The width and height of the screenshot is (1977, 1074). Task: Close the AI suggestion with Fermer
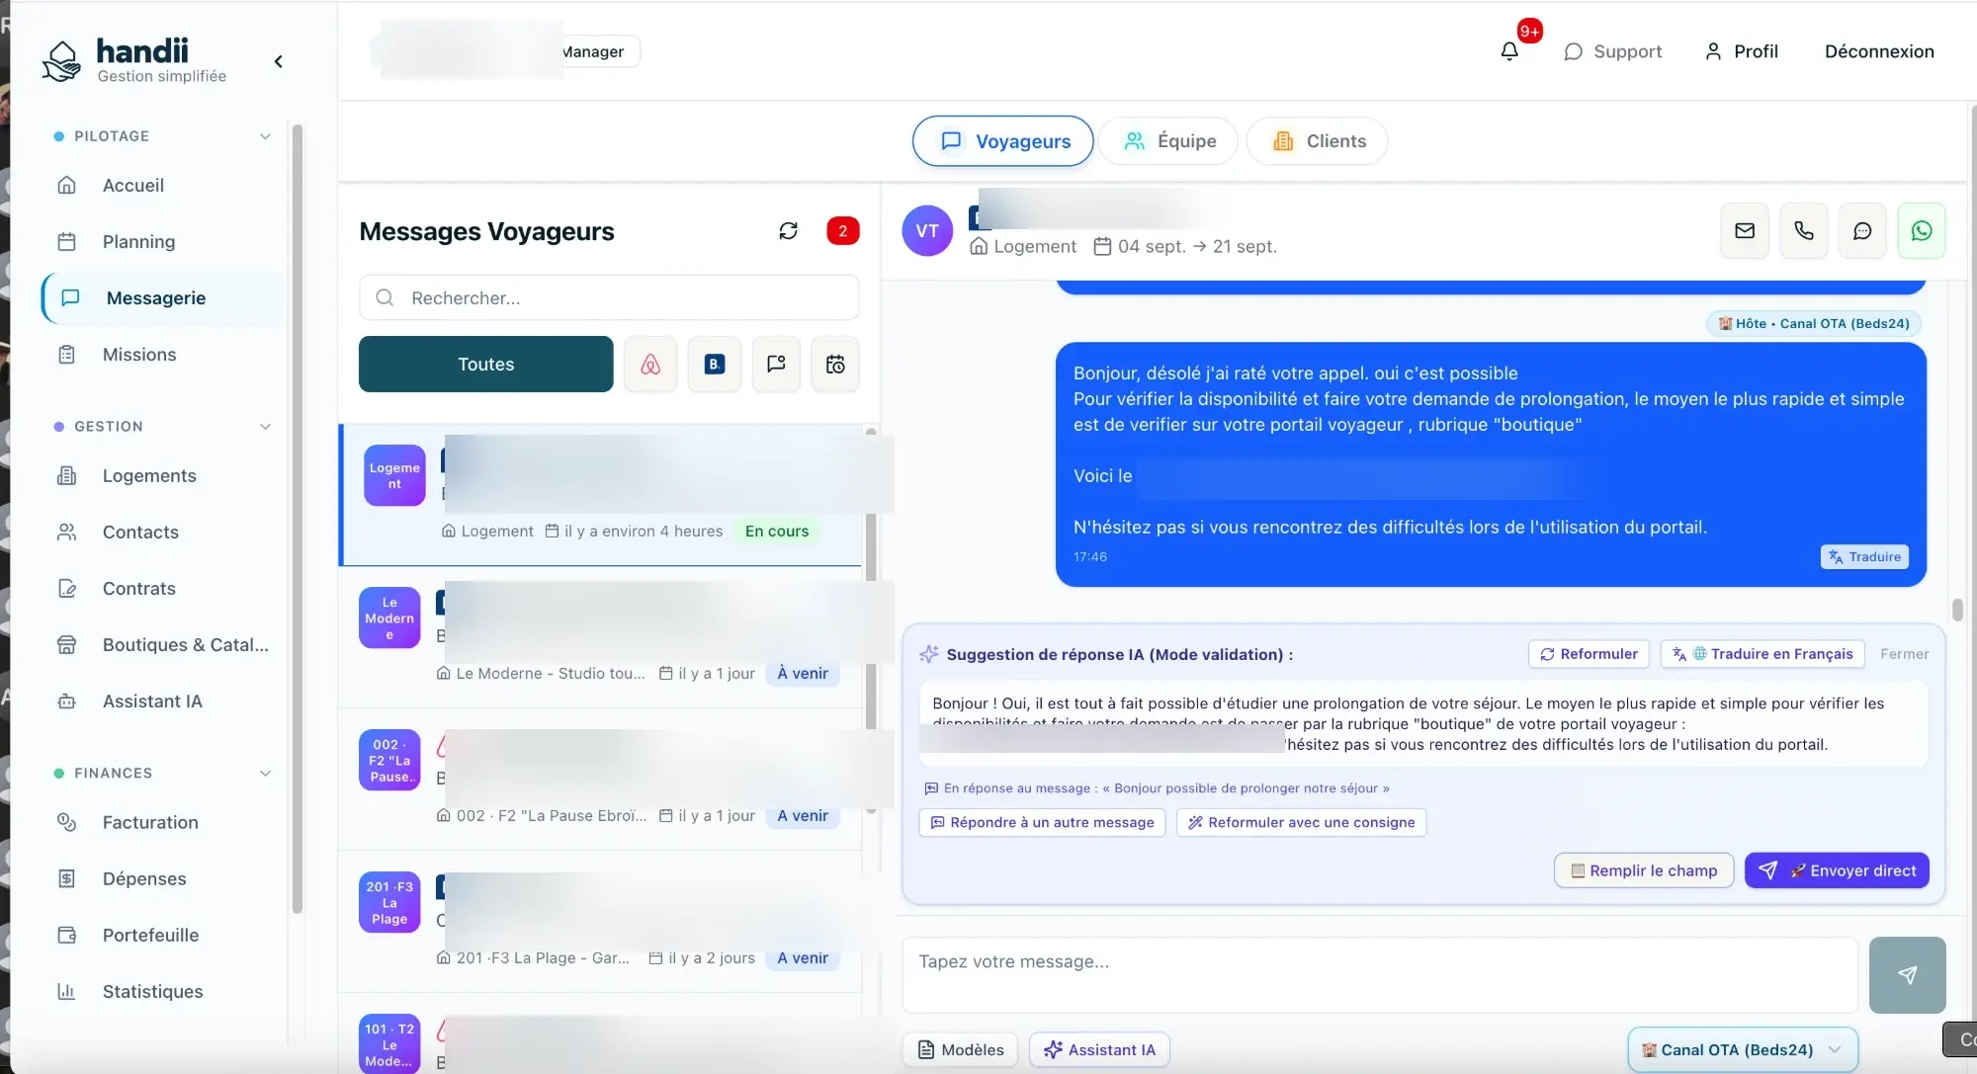(1904, 654)
